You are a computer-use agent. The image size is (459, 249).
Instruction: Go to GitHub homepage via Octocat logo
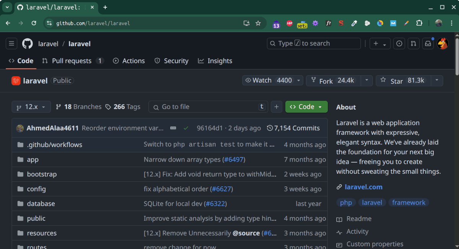pyautogui.click(x=28, y=44)
